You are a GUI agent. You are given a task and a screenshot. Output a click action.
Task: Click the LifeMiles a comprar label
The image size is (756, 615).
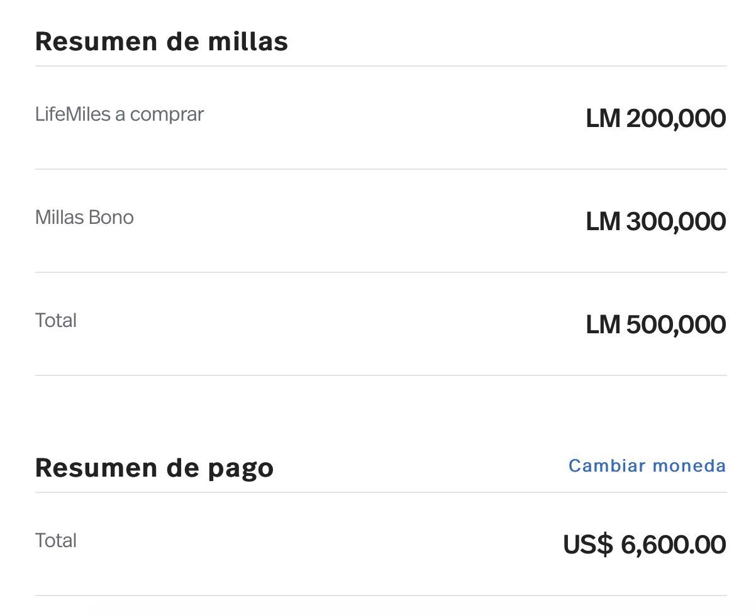pyautogui.click(x=120, y=114)
